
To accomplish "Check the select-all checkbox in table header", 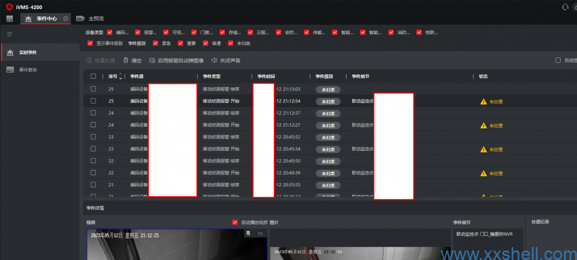I will coord(93,76).
